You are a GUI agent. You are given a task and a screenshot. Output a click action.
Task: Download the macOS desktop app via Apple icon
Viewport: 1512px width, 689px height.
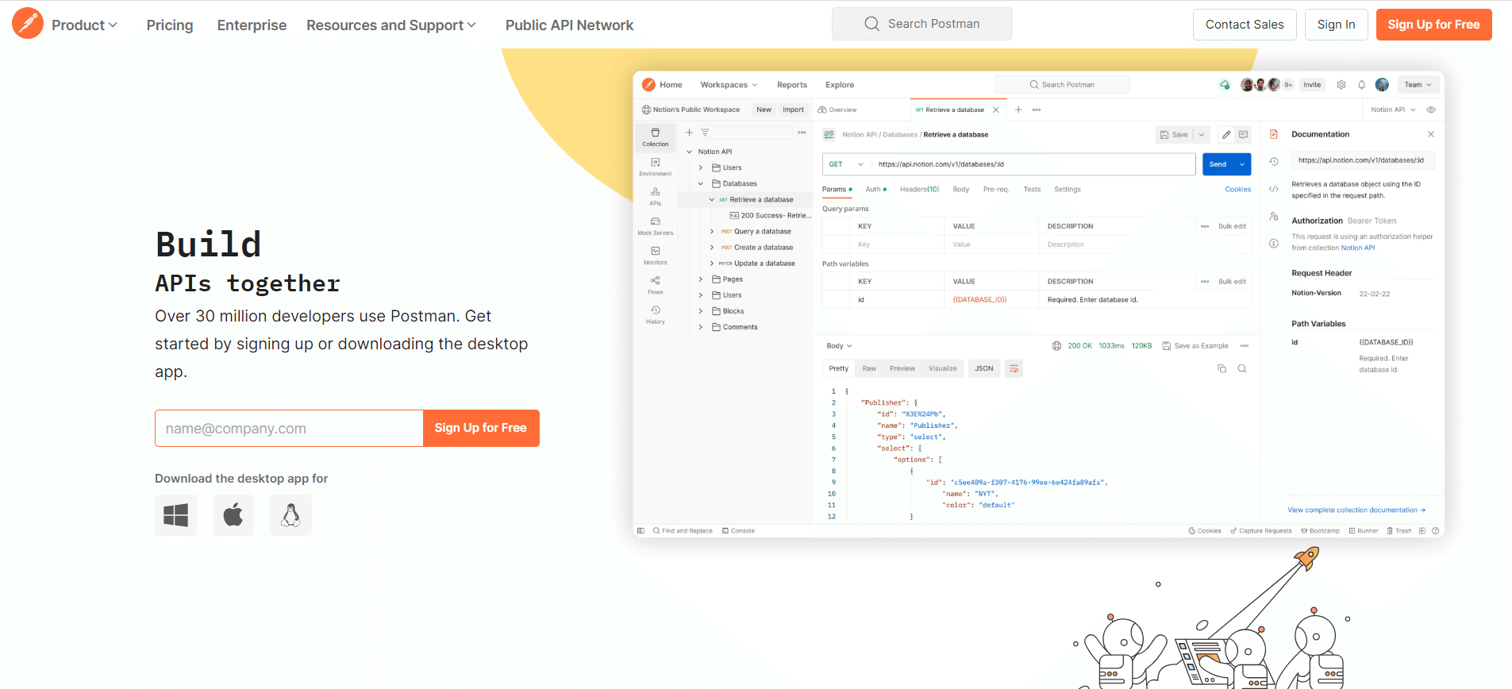coord(233,515)
